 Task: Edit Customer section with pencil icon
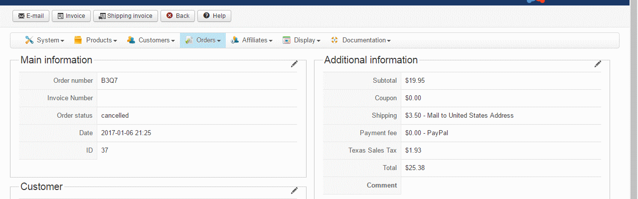click(x=294, y=191)
